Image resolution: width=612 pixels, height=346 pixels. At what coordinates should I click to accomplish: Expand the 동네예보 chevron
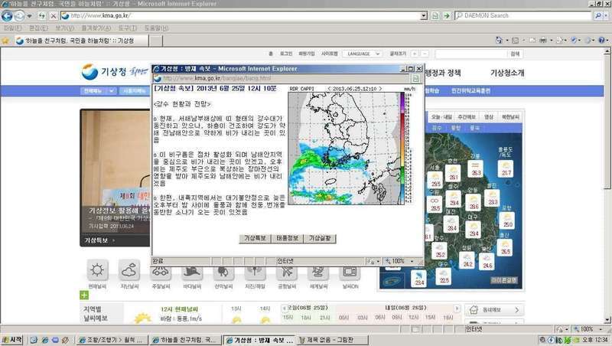[517, 310]
